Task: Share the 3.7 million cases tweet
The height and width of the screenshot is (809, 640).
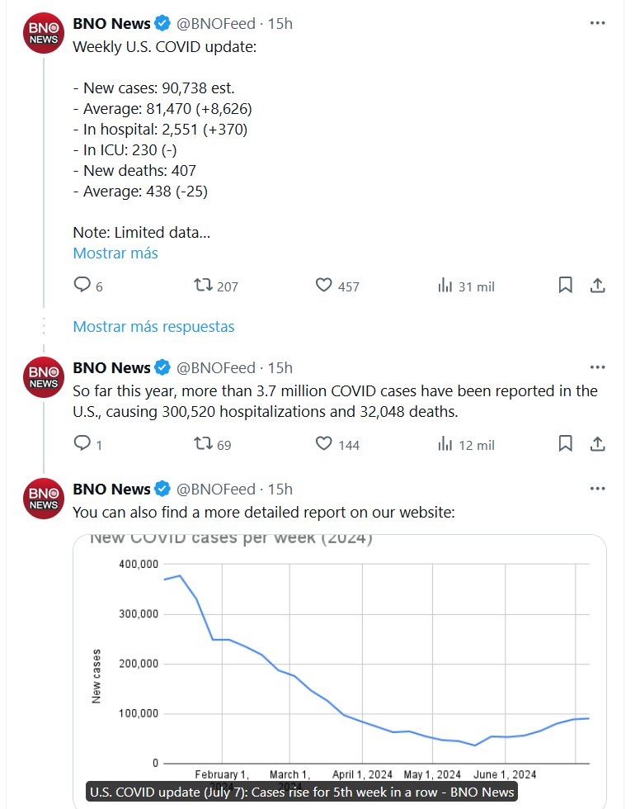Action: pyautogui.click(x=599, y=444)
